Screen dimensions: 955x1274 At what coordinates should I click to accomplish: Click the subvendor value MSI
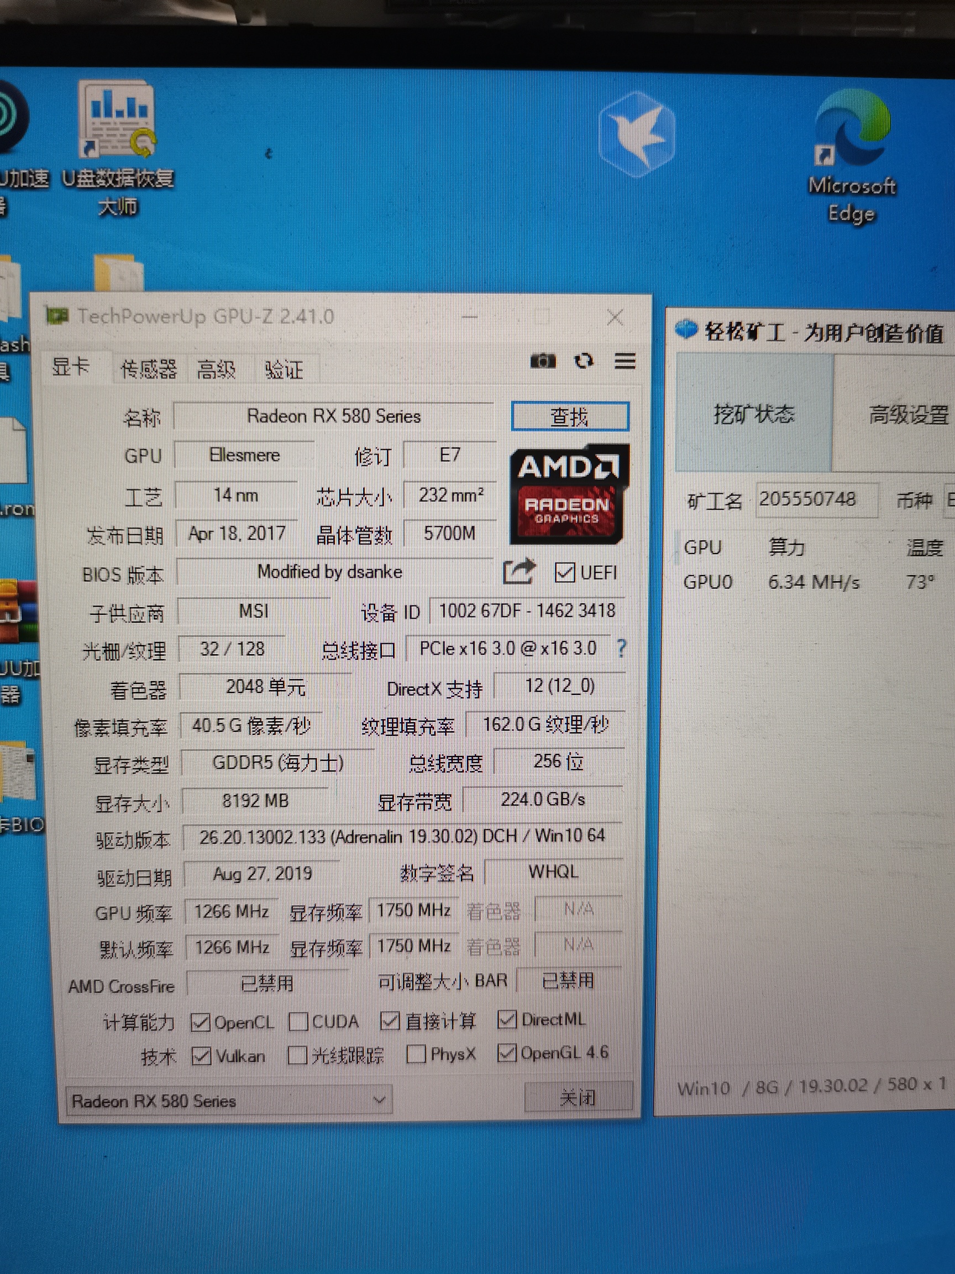click(x=253, y=610)
